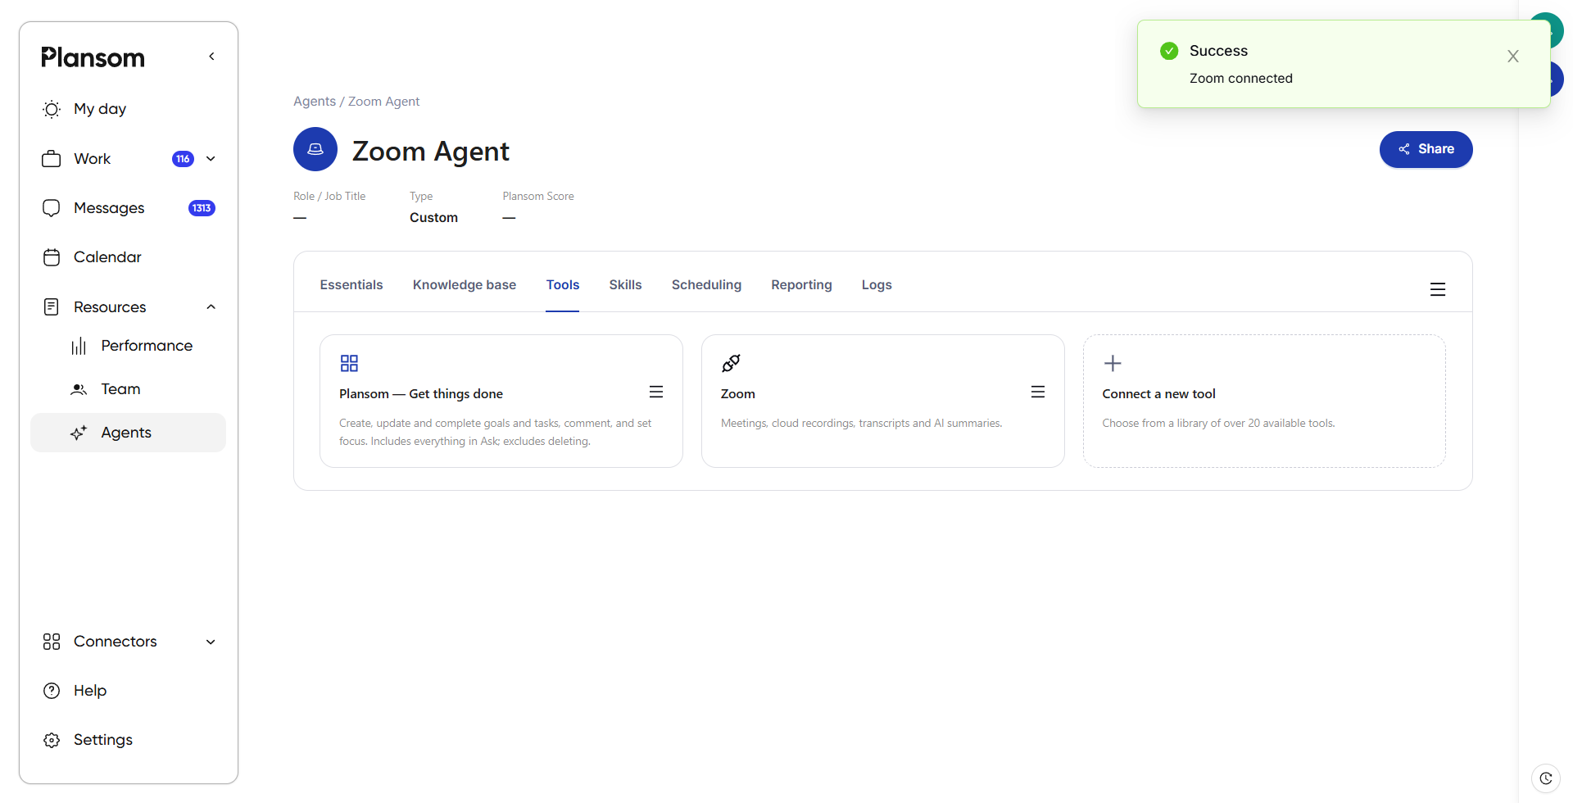This screenshot has height=803, width=1573.
Task: Open the Plansom tool card menu
Action: (x=656, y=392)
